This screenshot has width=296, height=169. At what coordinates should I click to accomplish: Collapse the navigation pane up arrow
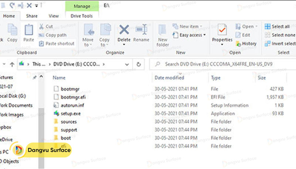41,77
